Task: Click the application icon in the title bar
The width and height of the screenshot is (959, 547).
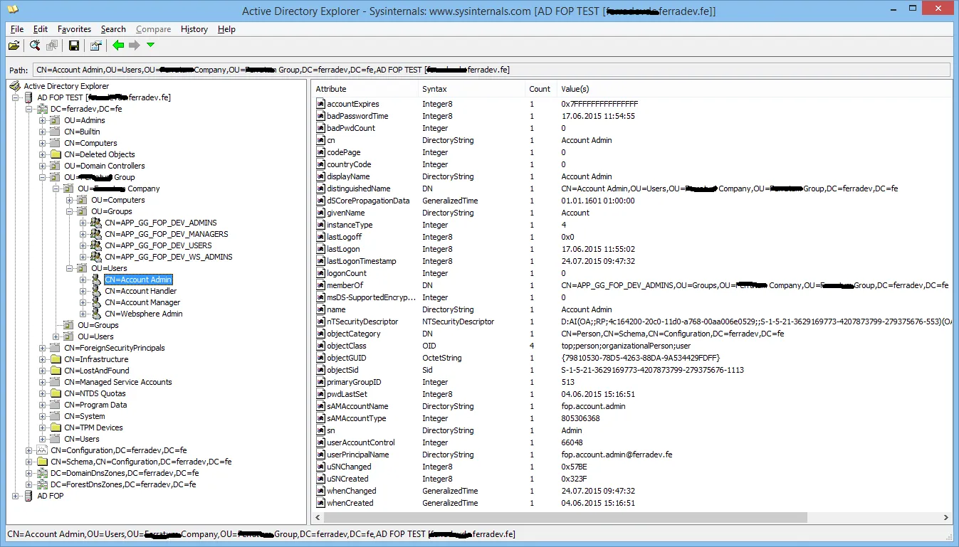Action: click(12, 10)
